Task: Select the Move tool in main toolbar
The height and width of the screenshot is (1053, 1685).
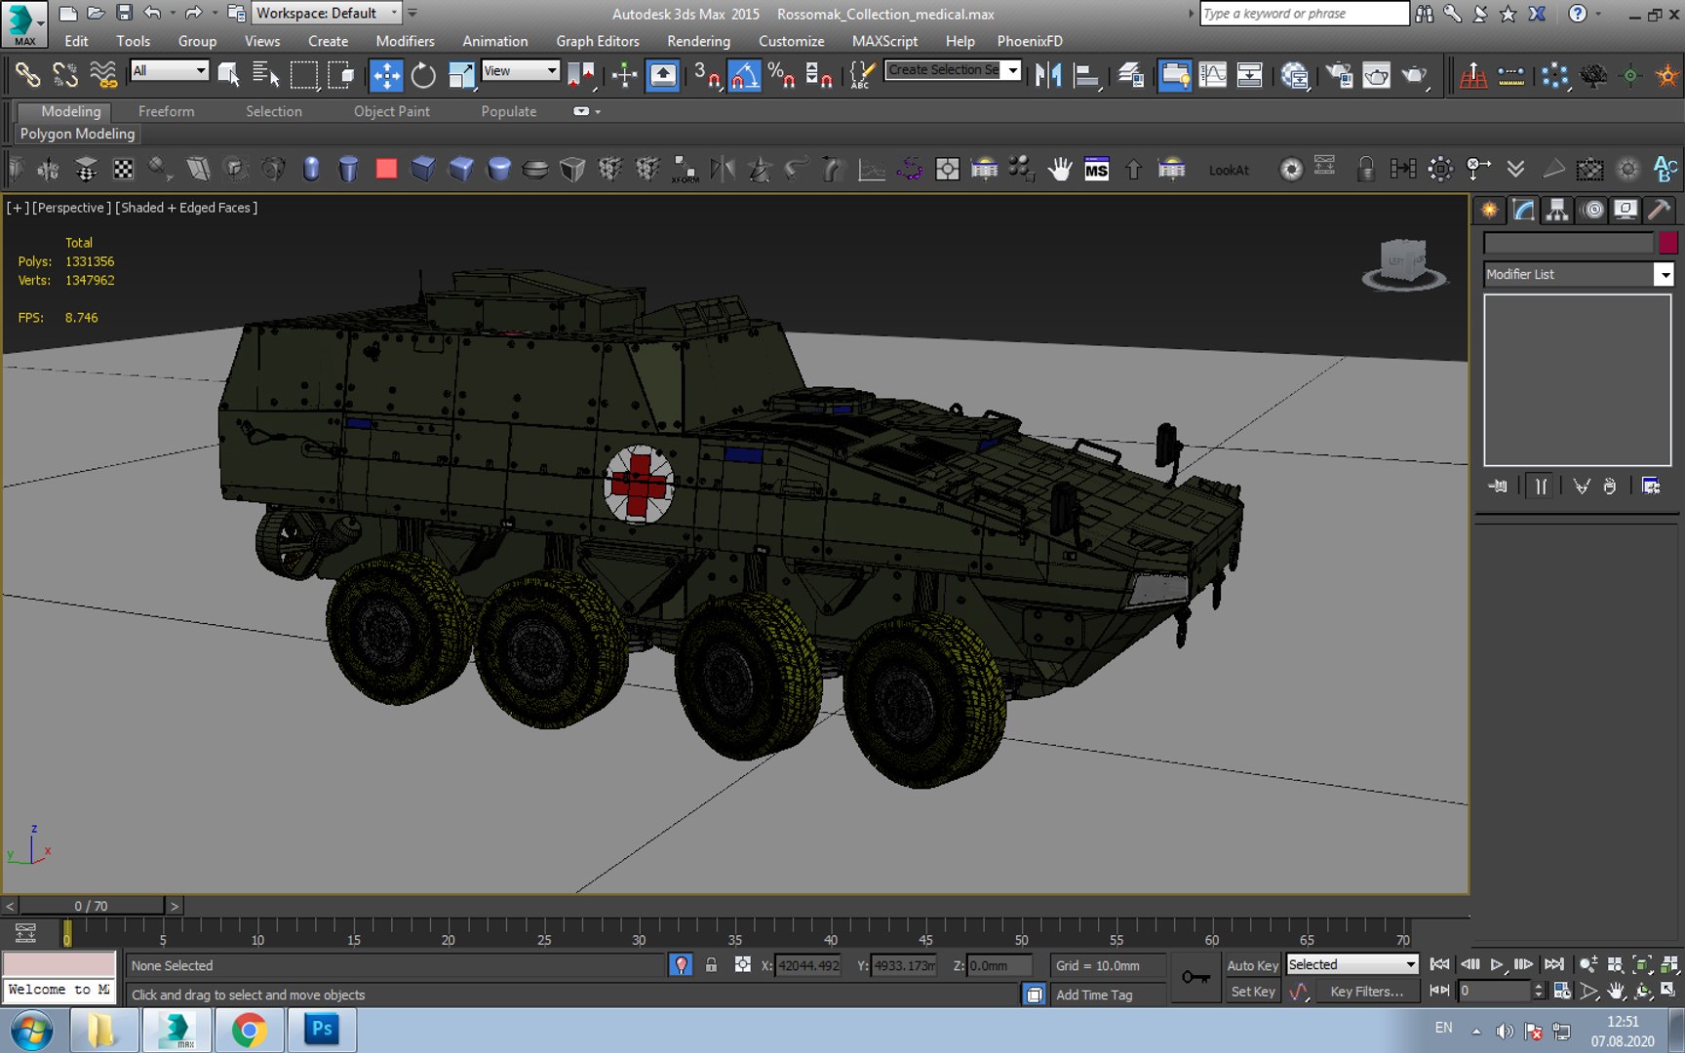Action: click(x=386, y=75)
